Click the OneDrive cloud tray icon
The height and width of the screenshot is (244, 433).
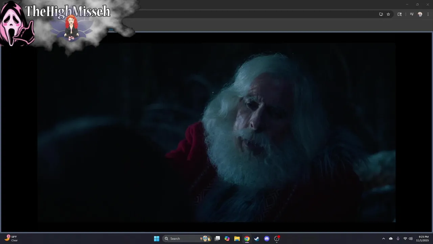391,239
